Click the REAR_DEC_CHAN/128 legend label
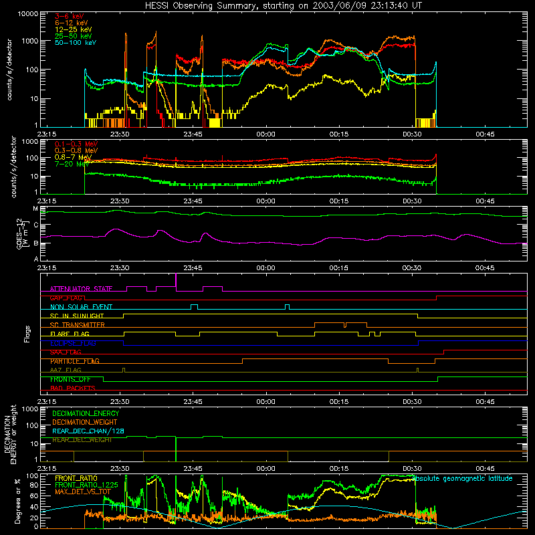This screenshot has width=535, height=535. pos(88,431)
